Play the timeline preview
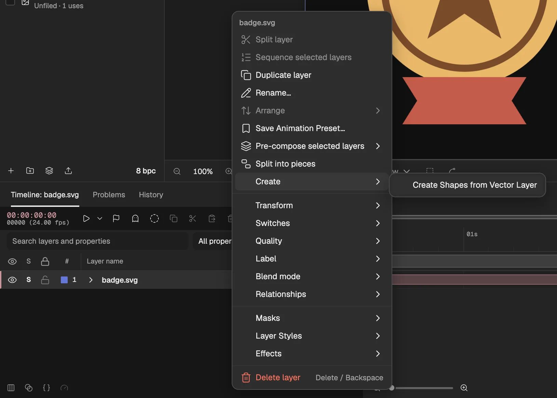The image size is (557, 398). click(x=86, y=218)
